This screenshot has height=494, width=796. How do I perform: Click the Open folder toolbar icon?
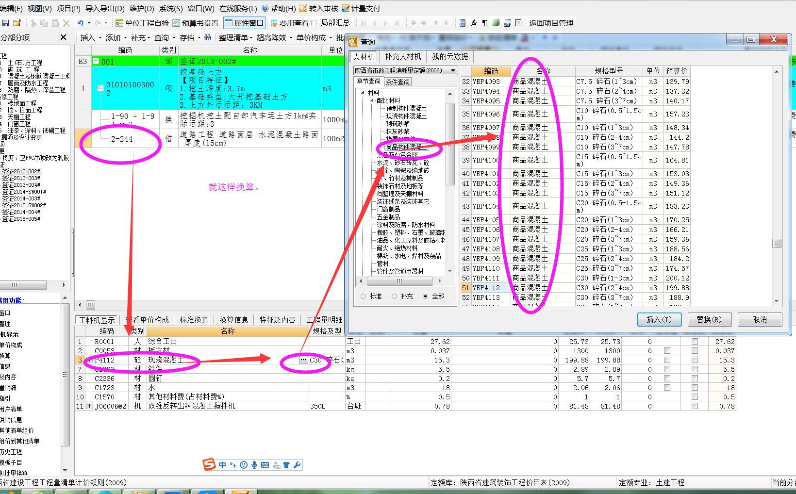click(17, 23)
